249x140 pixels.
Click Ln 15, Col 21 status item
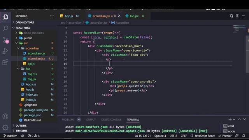click(143, 136)
